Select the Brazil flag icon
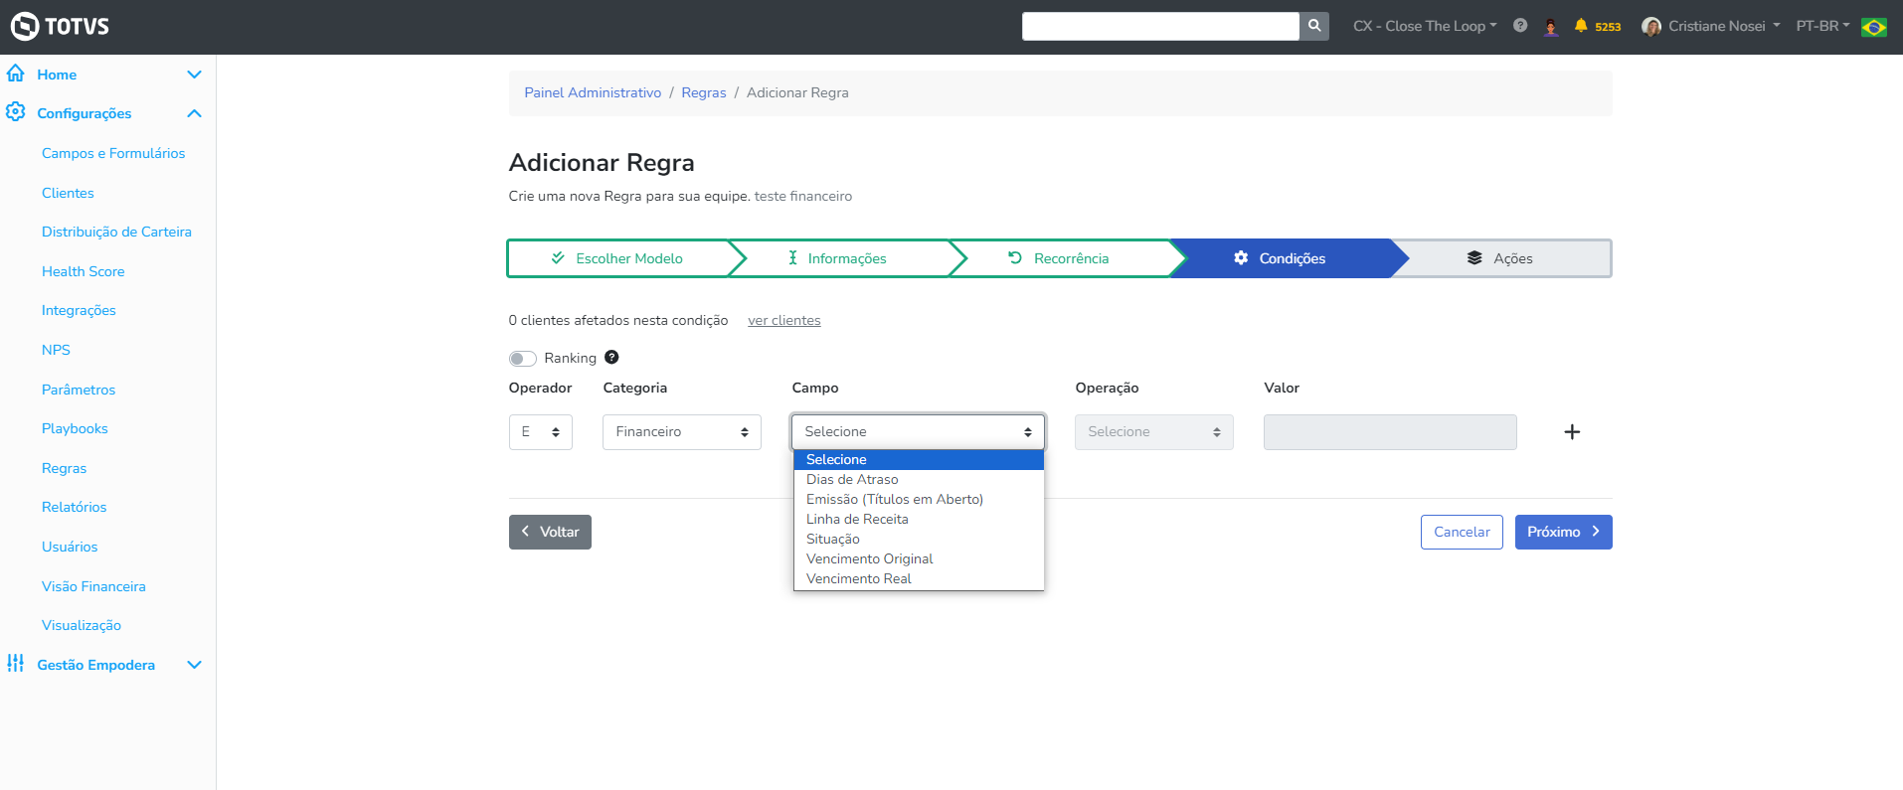The height and width of the screenshot is (790, 1903). [x=1874, y=27]
